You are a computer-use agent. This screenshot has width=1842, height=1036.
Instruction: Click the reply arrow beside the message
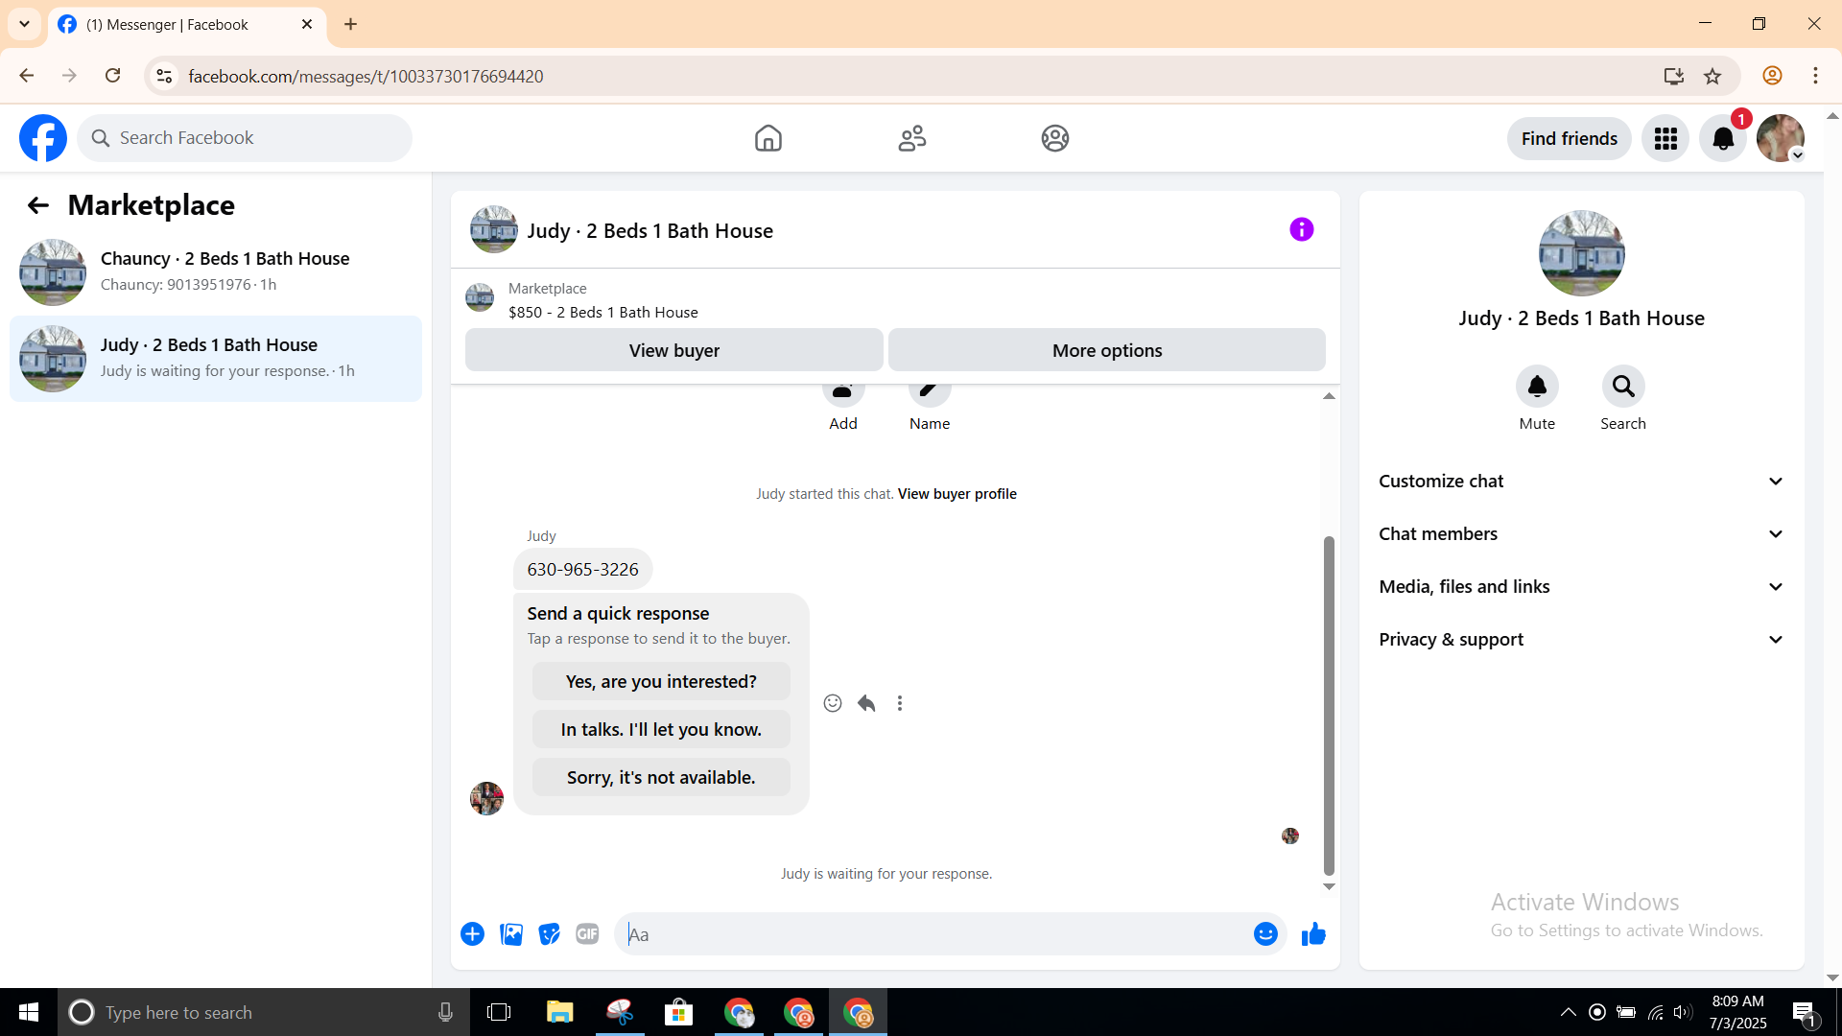coord(866,703)
